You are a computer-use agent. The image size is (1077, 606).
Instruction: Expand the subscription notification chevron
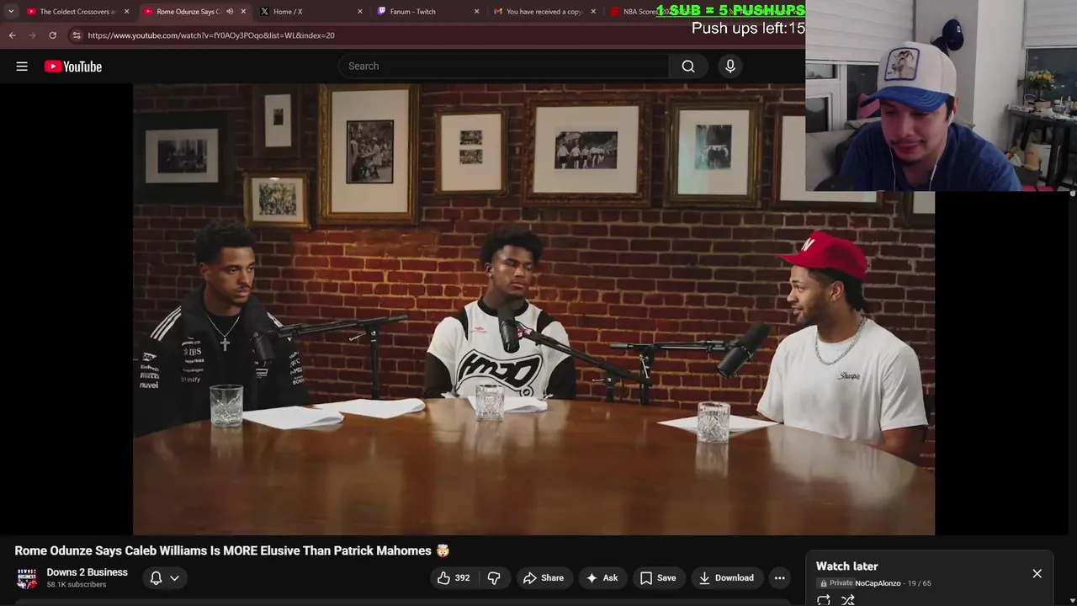point(174,578)
